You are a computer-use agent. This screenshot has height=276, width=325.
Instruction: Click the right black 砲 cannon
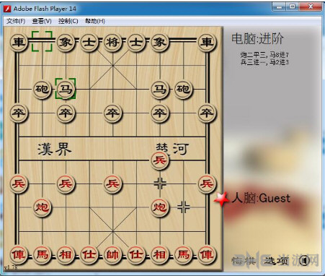click(x=183, y=90)
